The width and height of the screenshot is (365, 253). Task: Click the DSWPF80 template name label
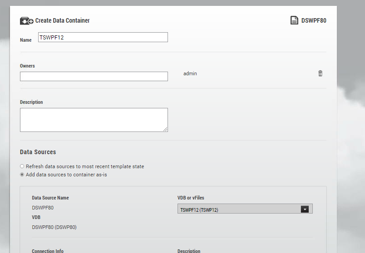[314, 20]
